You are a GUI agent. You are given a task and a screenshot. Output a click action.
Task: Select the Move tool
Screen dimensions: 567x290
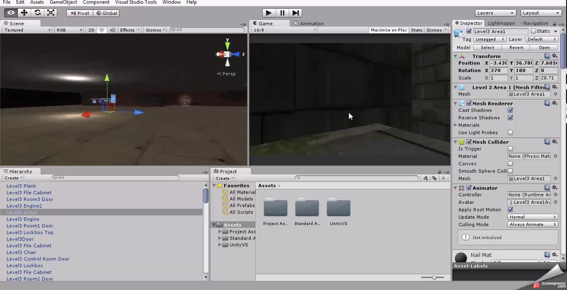[x=24, y=12]
